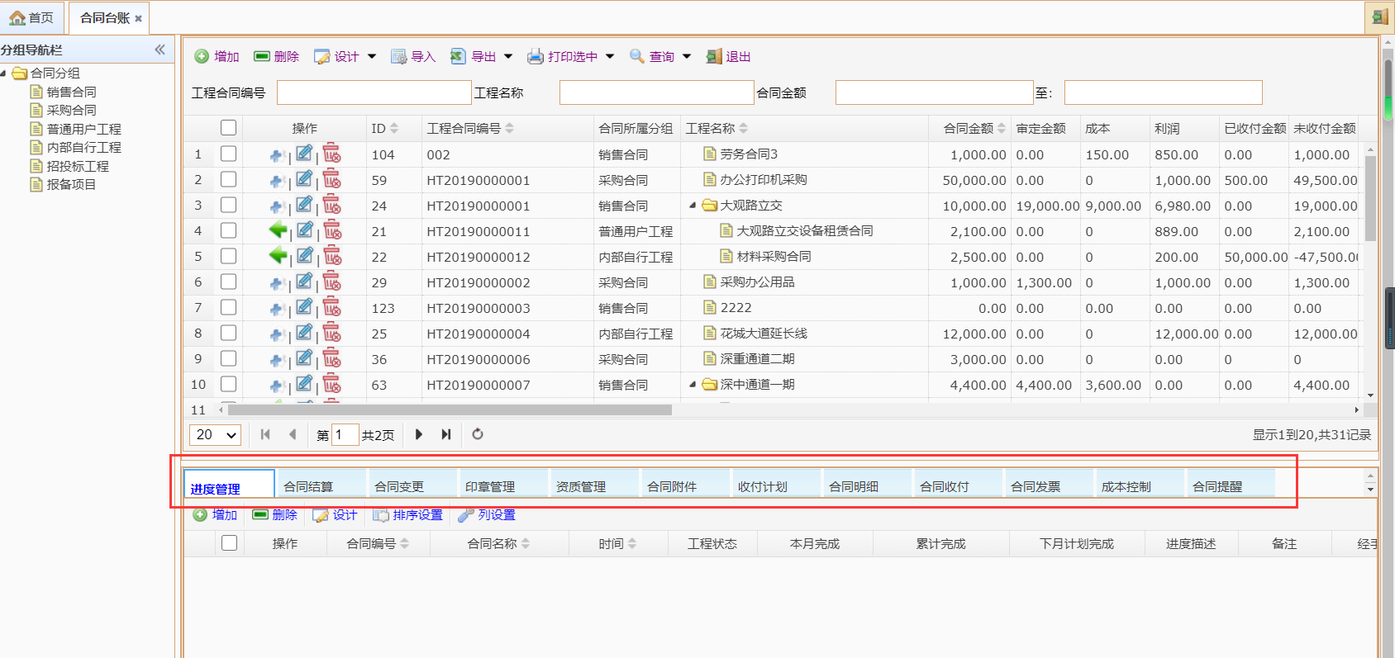Image resolution: width=1395 pixels, height=658 pixels.
Task: Select the checkbox for row 5
Action: 229,257
